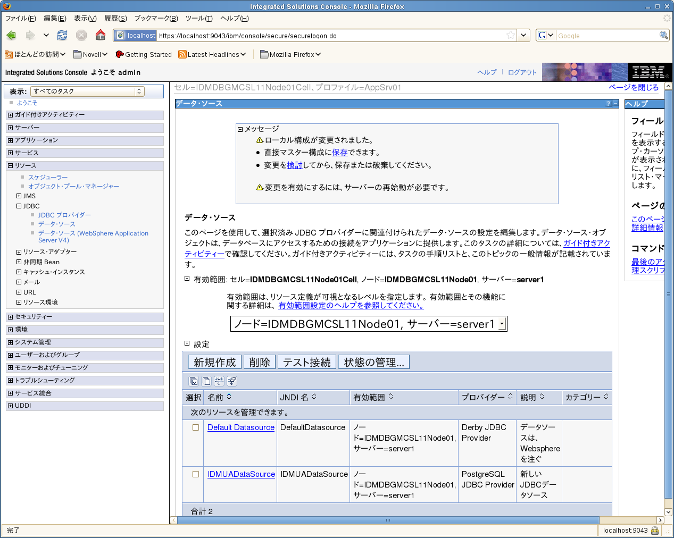
Task: Open the Latest Headlines feed bookmark
Action: (x=212, y=54)
